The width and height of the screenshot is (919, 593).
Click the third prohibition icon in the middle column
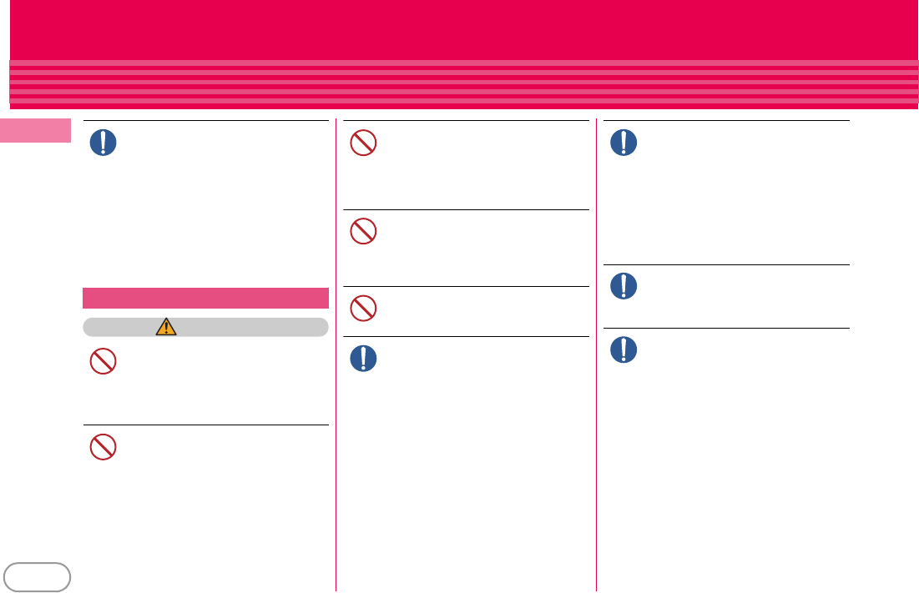[363, 308]
